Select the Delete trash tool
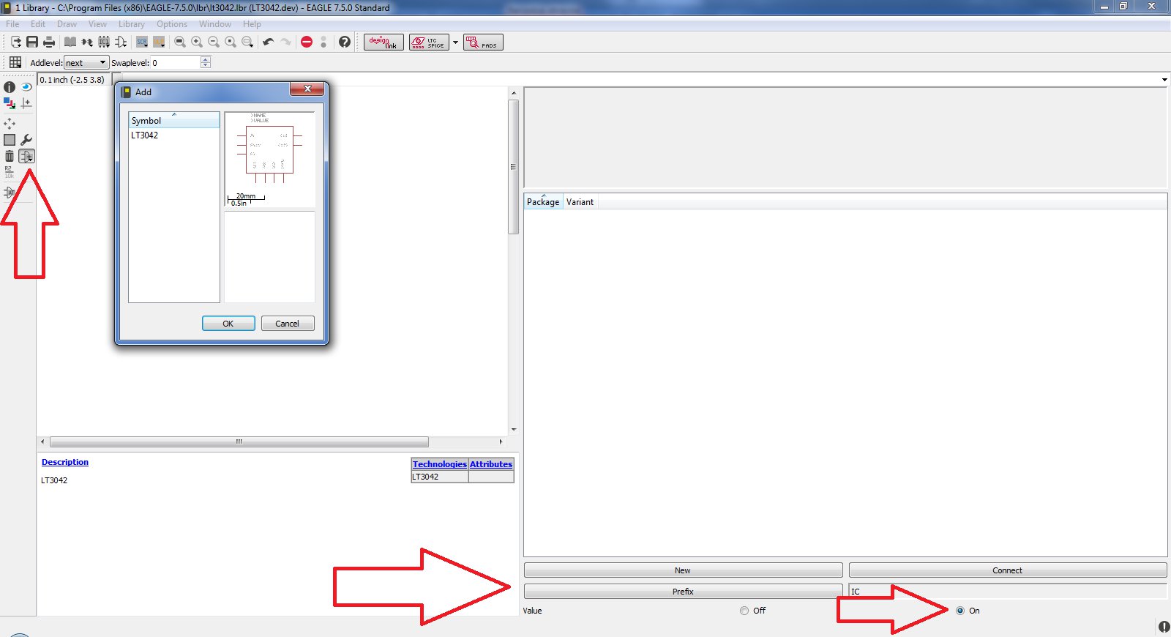Viewport: 1171px width, 637px height. coord(10,156)
